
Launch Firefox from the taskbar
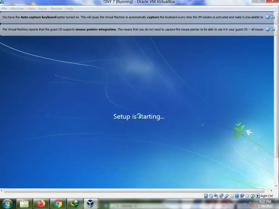point(41,204)
